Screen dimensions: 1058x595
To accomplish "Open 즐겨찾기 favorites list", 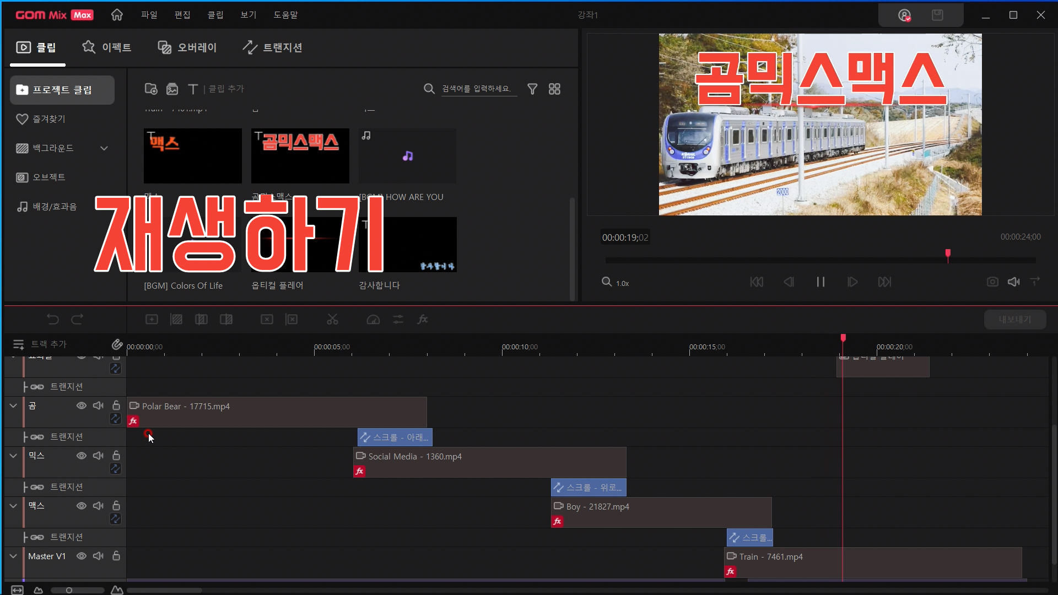I will pyautogui.click(x=41, y=119).
